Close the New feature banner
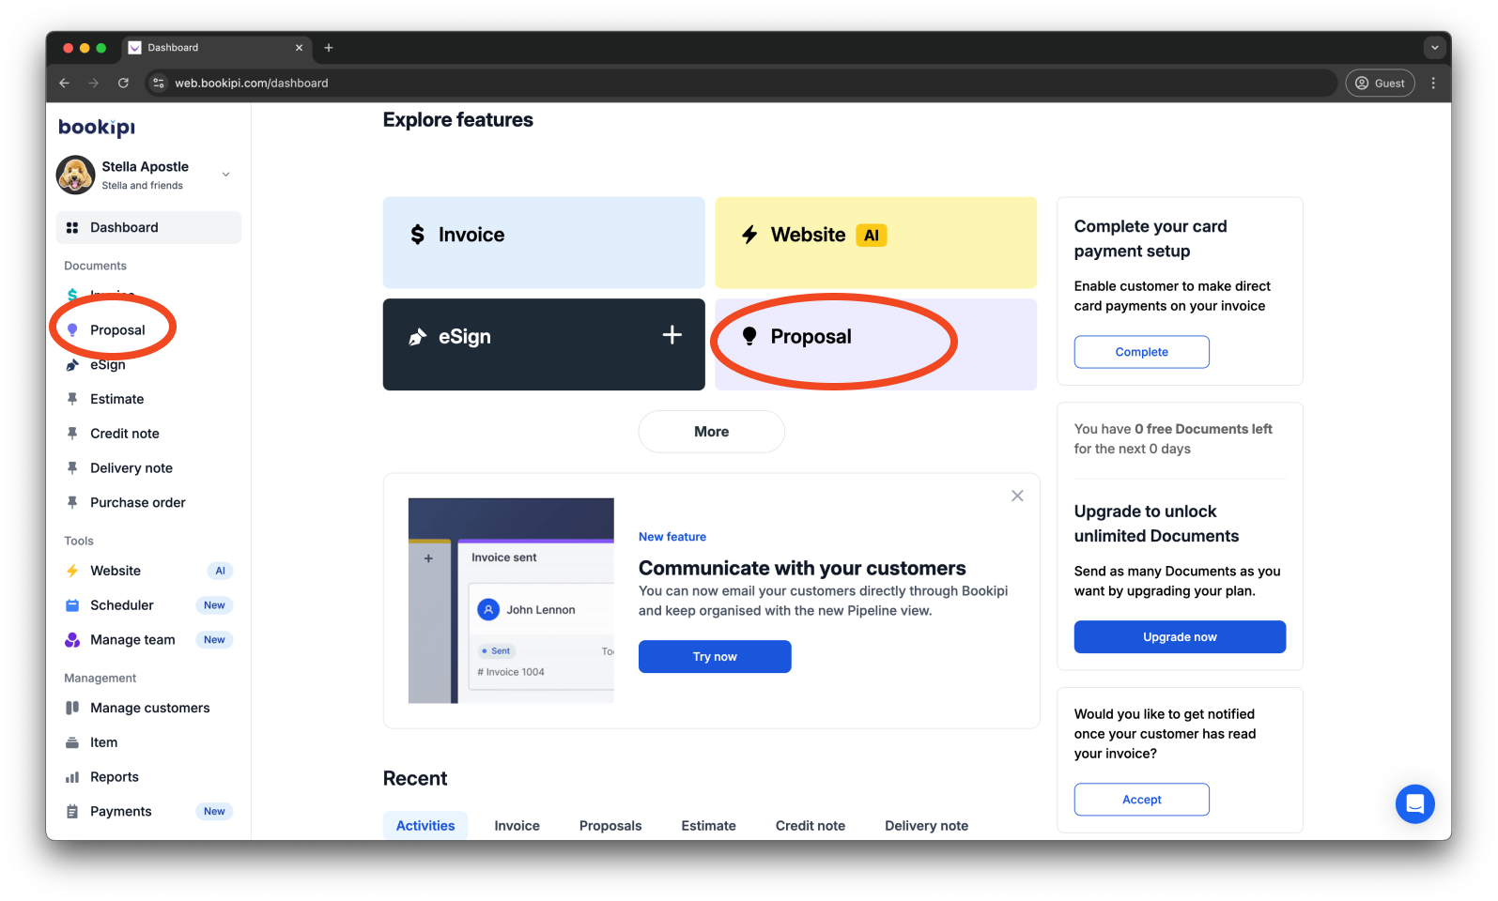 coord(1017,496)
